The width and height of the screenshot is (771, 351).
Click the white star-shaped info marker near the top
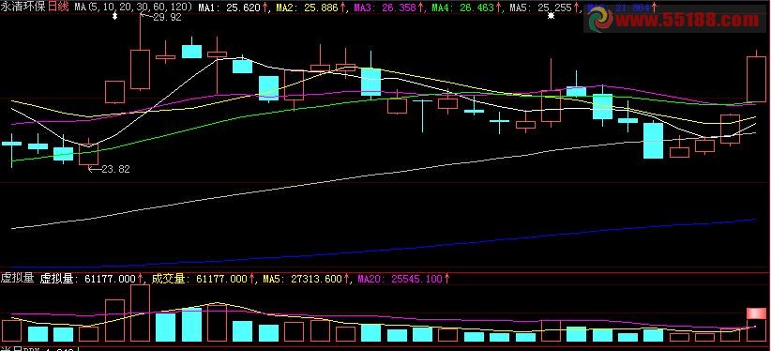click(552, 16)
